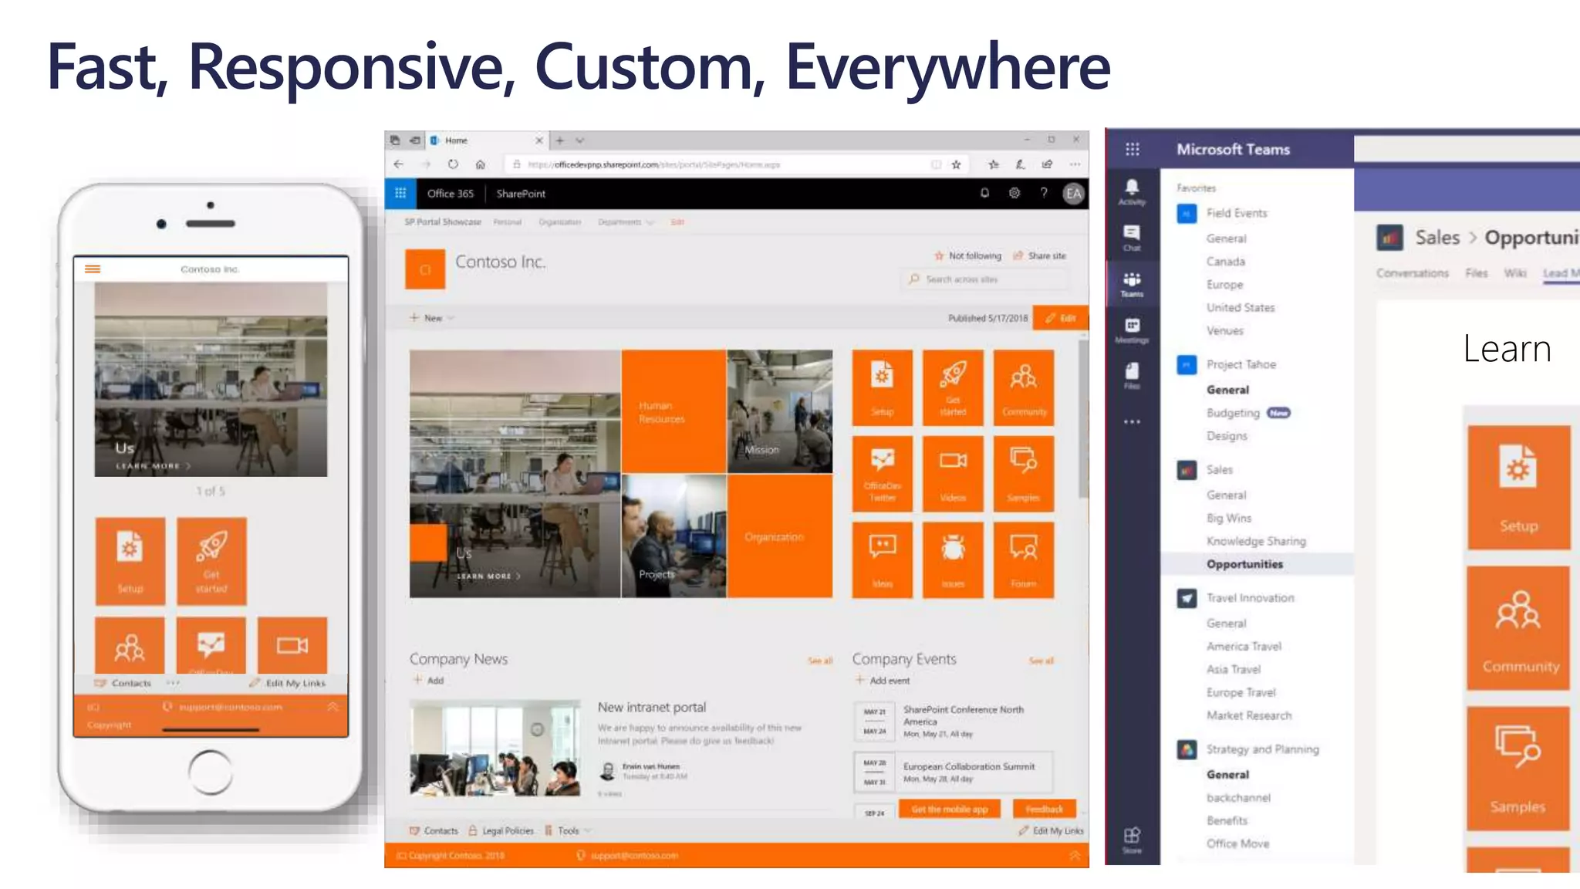Switch to the Files tab in Teams
This screenshot has height=889, width=1580.
click(x=1476, y=273)
